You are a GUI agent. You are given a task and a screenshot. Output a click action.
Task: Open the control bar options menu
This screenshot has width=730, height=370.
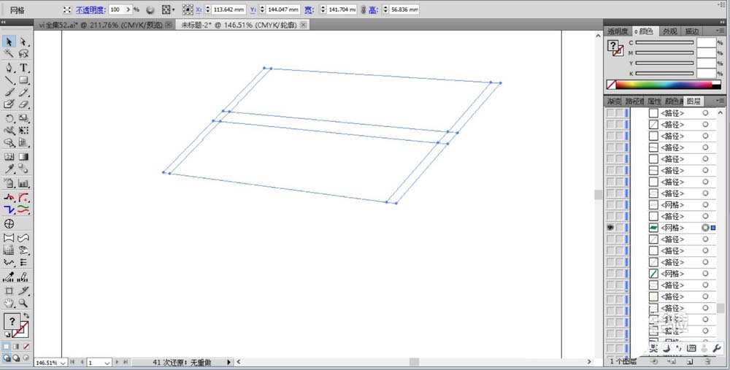coord(723,5)
